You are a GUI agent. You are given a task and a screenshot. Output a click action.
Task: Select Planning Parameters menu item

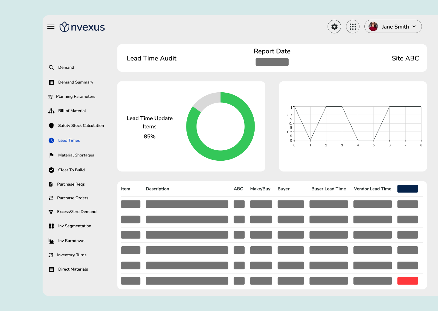click(x=75, y=97)
